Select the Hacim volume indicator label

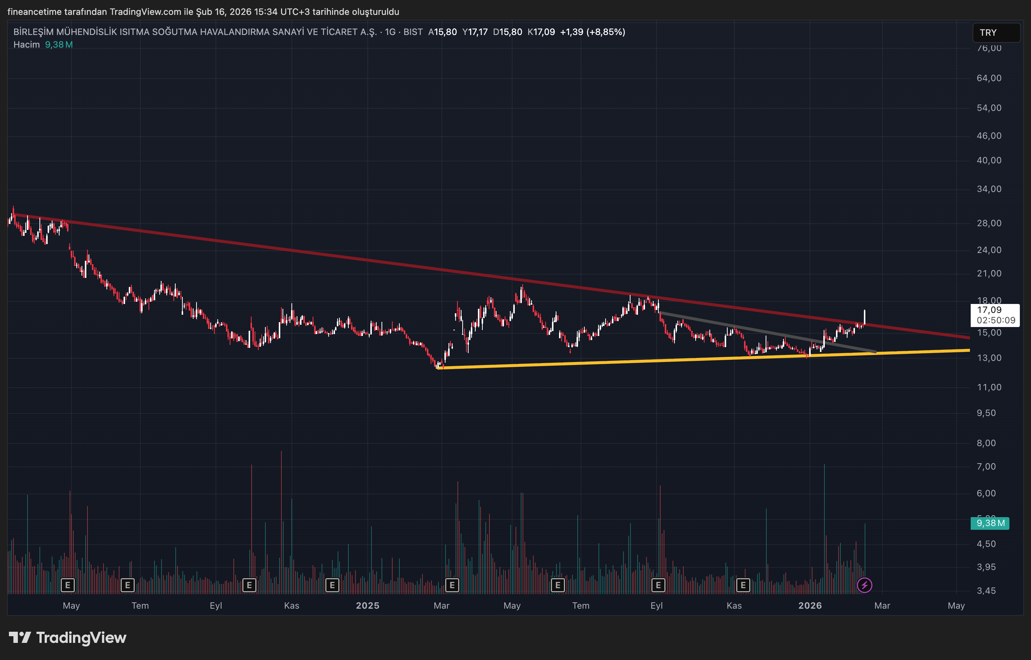26,45
